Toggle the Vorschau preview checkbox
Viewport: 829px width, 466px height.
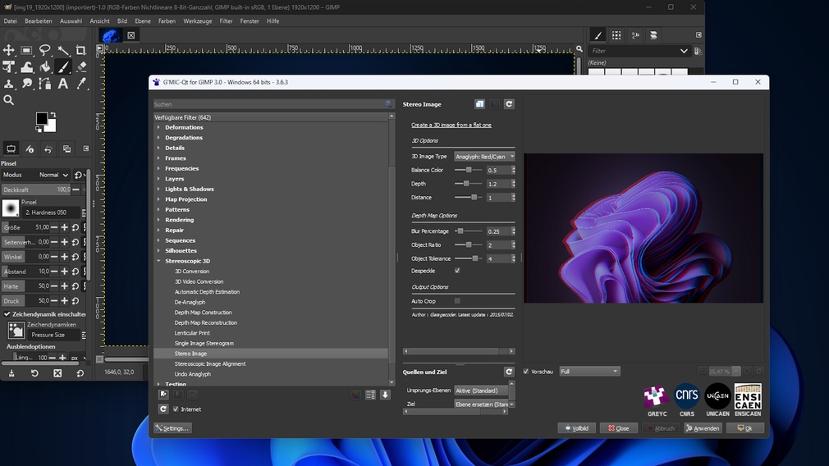[526, 372]
